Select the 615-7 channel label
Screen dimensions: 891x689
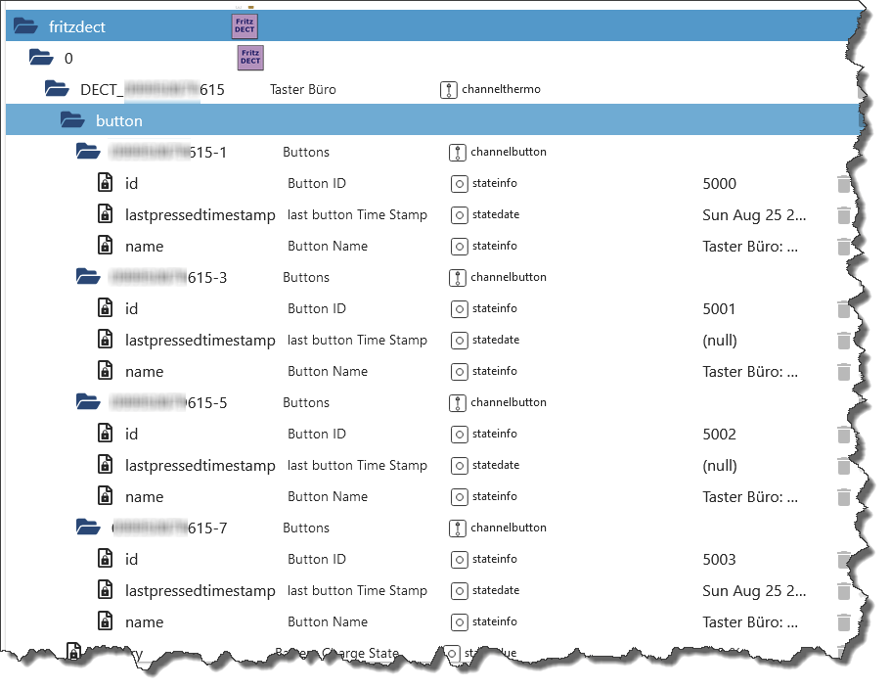(x=169, y=528)
